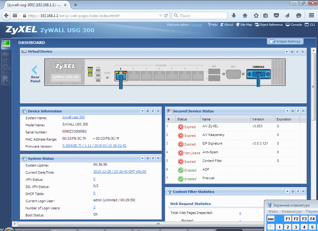Reload the page with the refresh icon
The height and width of the screenshot is (231, 318).
(166, 15)
